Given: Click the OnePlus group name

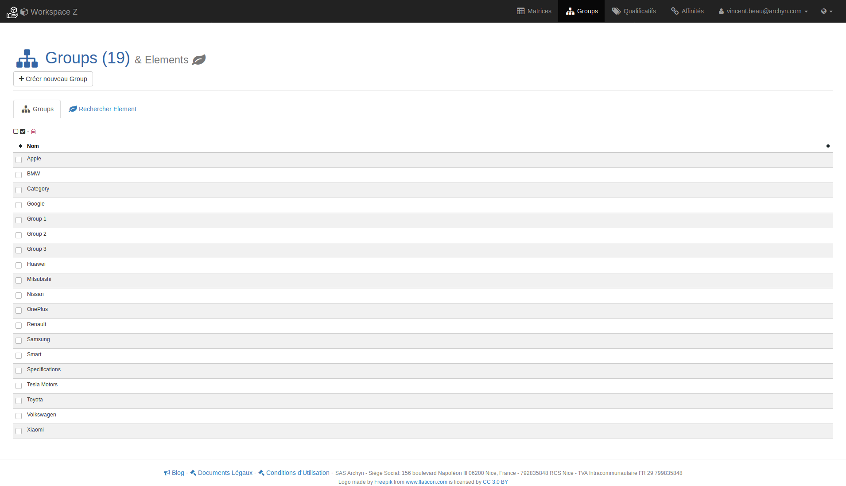Looking at the screenshot, I should [38, 309].
